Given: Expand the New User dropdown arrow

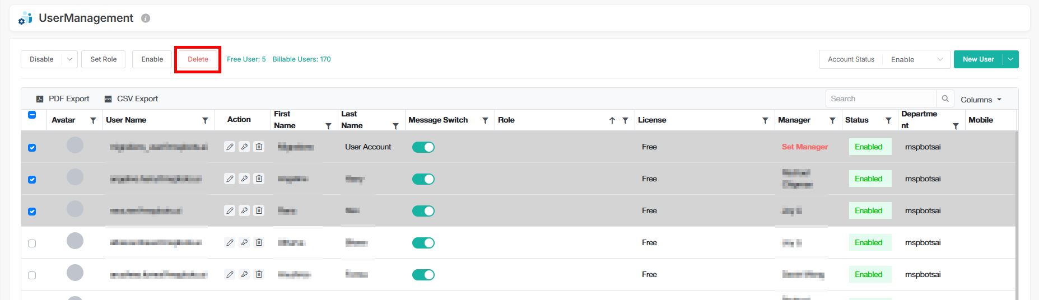Looking at the screenshot, I should (1010, 59).
